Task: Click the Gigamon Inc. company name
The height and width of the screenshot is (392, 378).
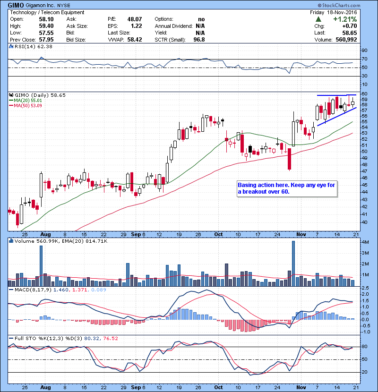Action: tap(41, 5)
